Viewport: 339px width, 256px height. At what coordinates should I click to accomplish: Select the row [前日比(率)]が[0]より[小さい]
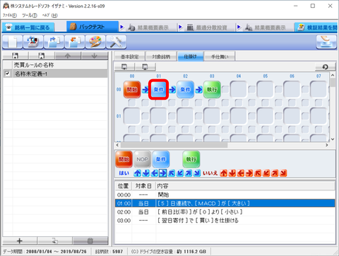[x=225, y=212]
